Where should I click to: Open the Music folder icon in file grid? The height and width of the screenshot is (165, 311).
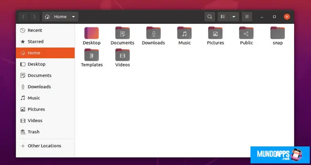tap(184, 33)
